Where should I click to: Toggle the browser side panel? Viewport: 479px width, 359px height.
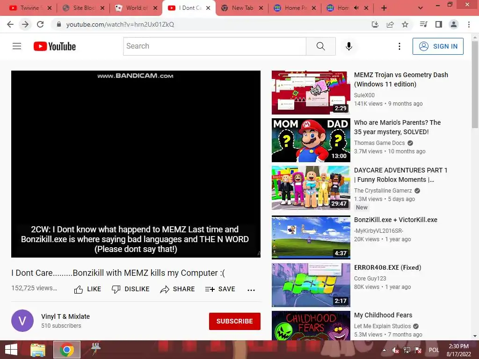439,24
